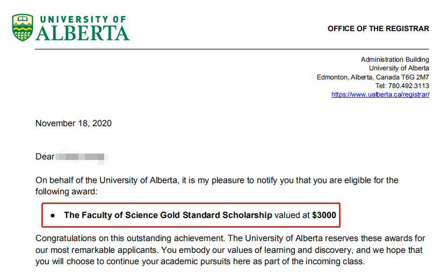Viewport: 441px width, 276px height.
Task: Open the ualberta.ca registrar link
Action: point(380,95)
